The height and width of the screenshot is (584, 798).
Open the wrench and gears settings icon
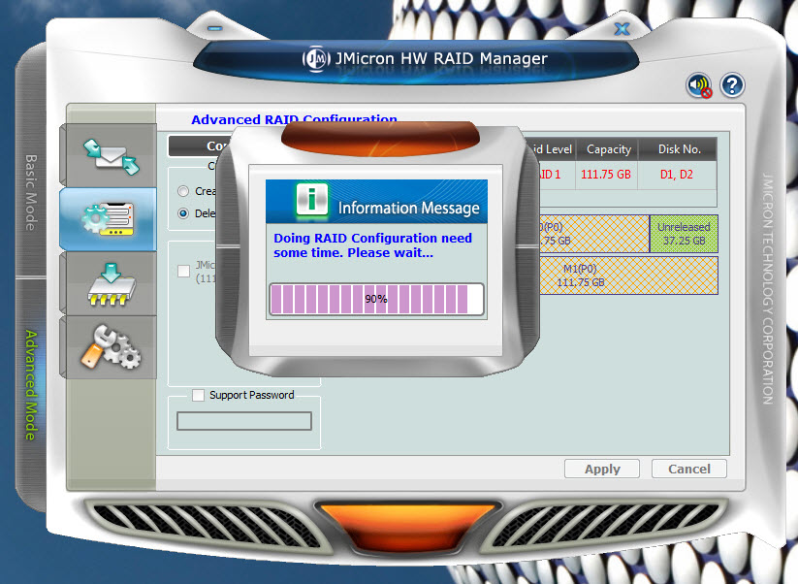111,347
